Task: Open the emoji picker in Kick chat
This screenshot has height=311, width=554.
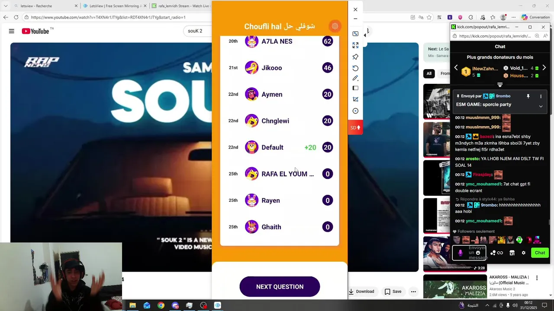Action: click(478, 253)
